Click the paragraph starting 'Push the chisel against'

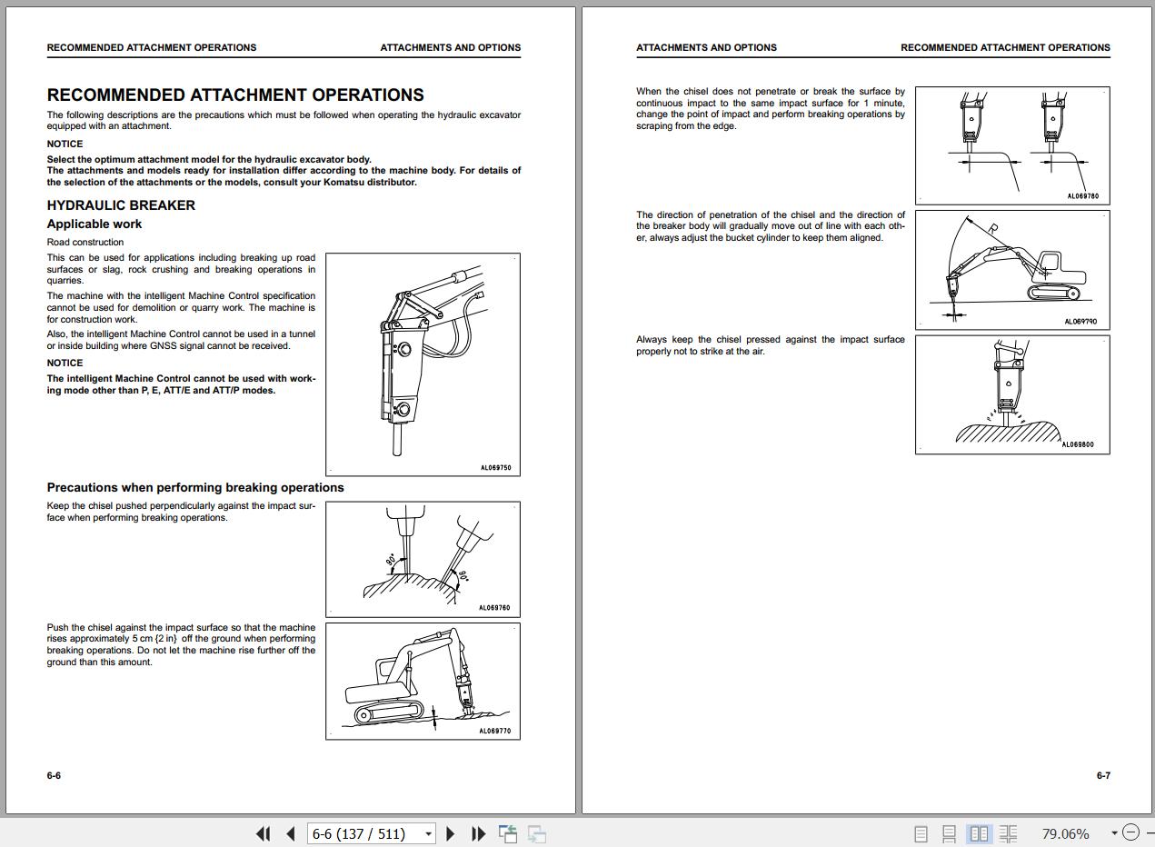pos(182,644)
